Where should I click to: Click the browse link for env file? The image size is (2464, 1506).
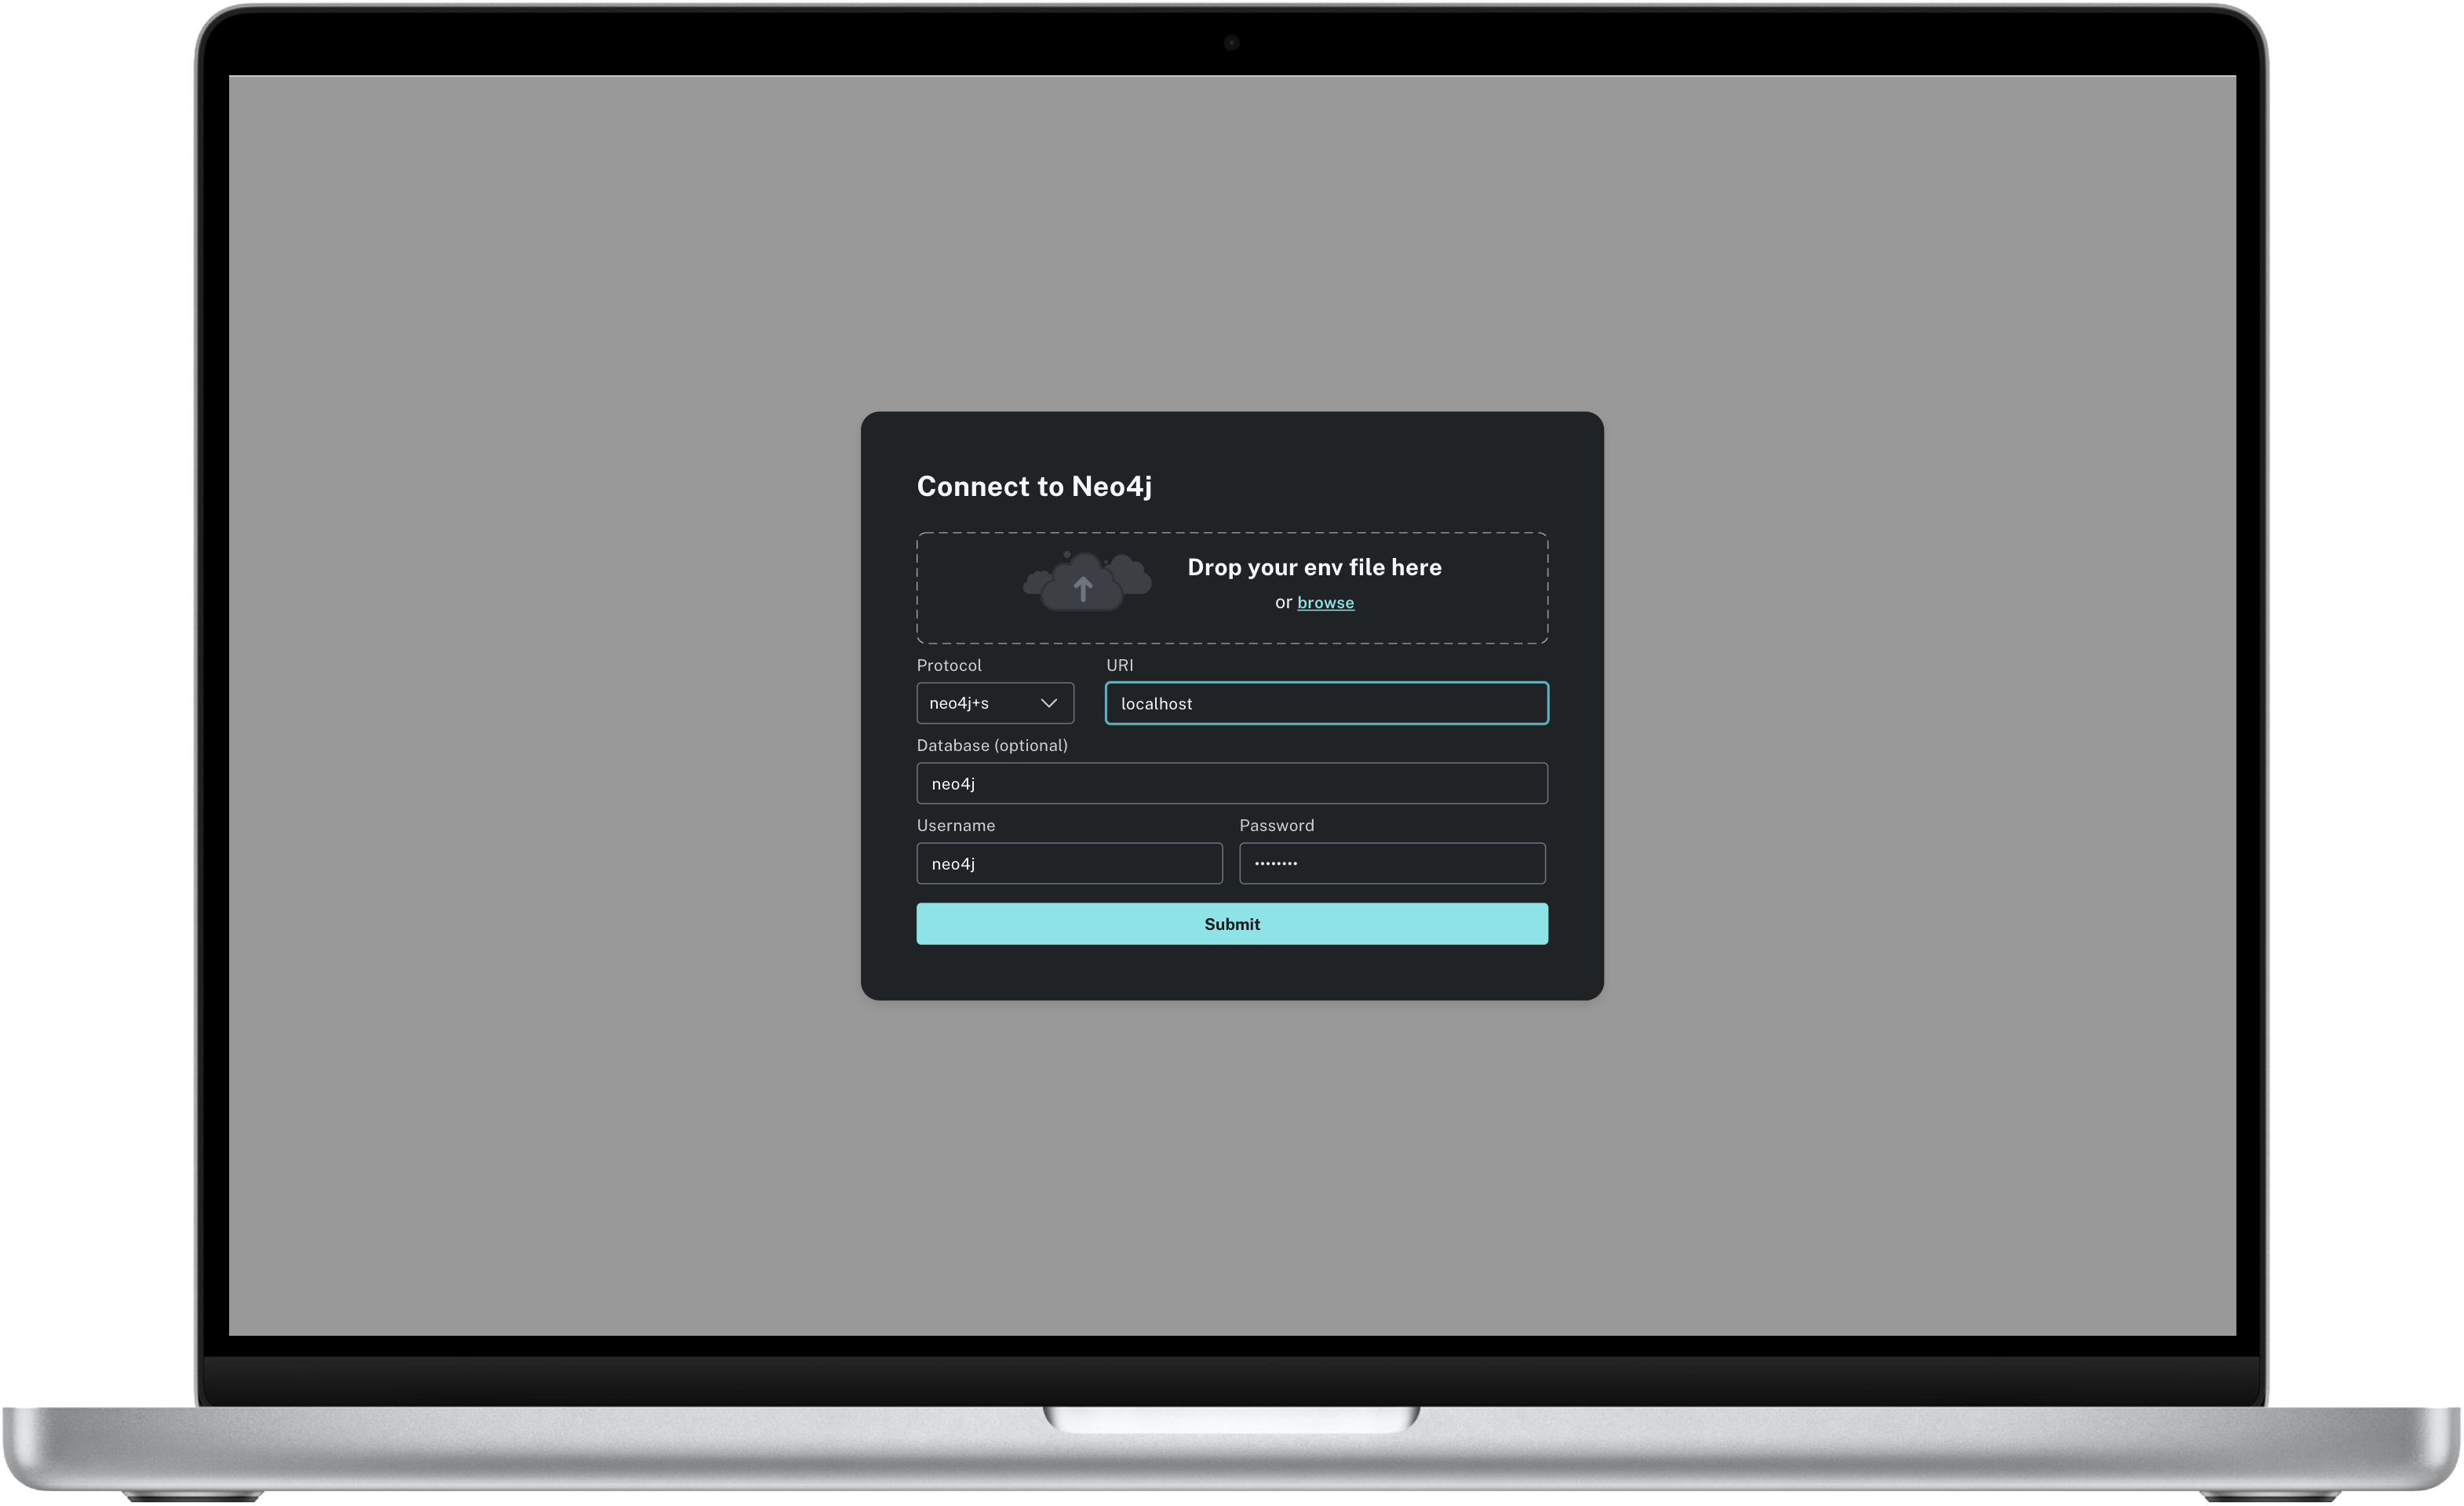pos(1325,602)
